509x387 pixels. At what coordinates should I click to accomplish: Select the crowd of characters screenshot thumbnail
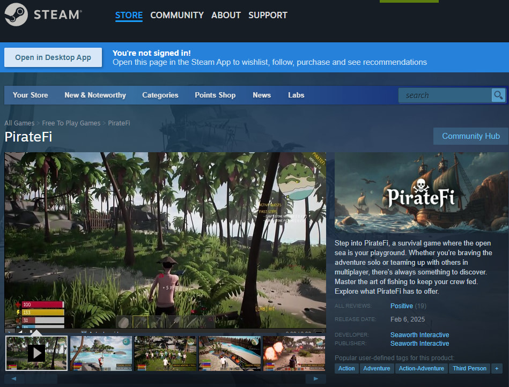pos(165,353)
